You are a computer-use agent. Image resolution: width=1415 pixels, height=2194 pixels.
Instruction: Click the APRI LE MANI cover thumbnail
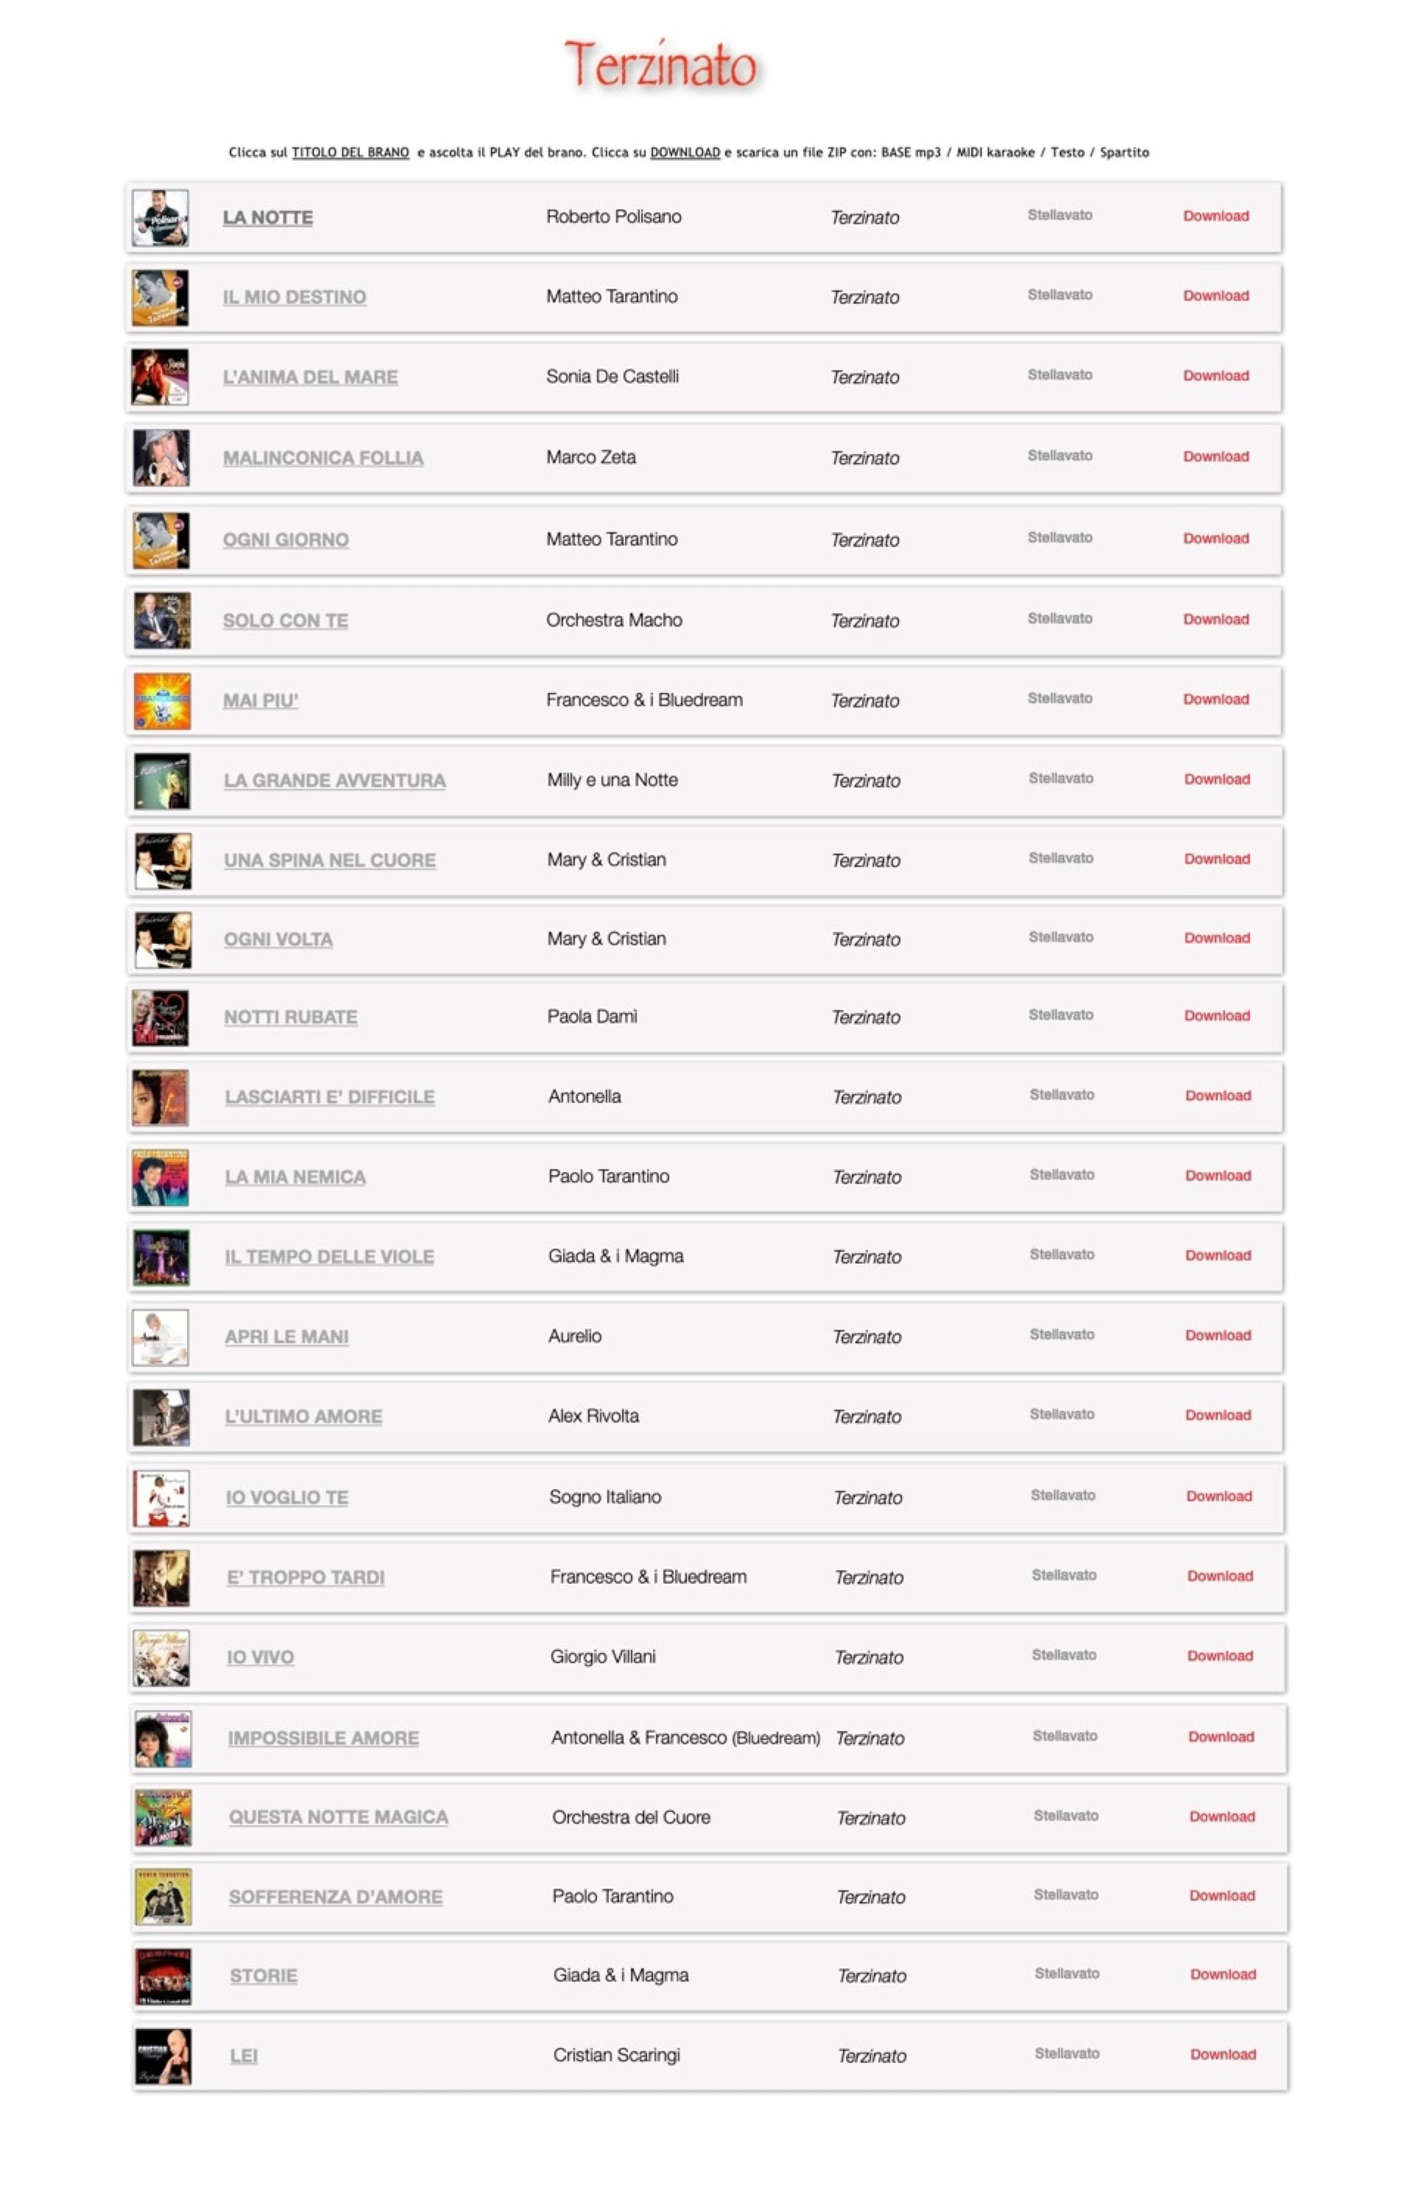pyautogui.click(x=160, y=1337)
